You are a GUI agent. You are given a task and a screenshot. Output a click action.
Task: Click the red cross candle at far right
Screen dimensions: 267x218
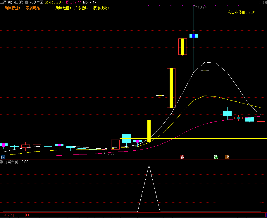click(261, 121)
